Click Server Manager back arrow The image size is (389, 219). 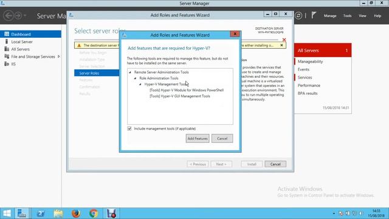click(9, 16)
